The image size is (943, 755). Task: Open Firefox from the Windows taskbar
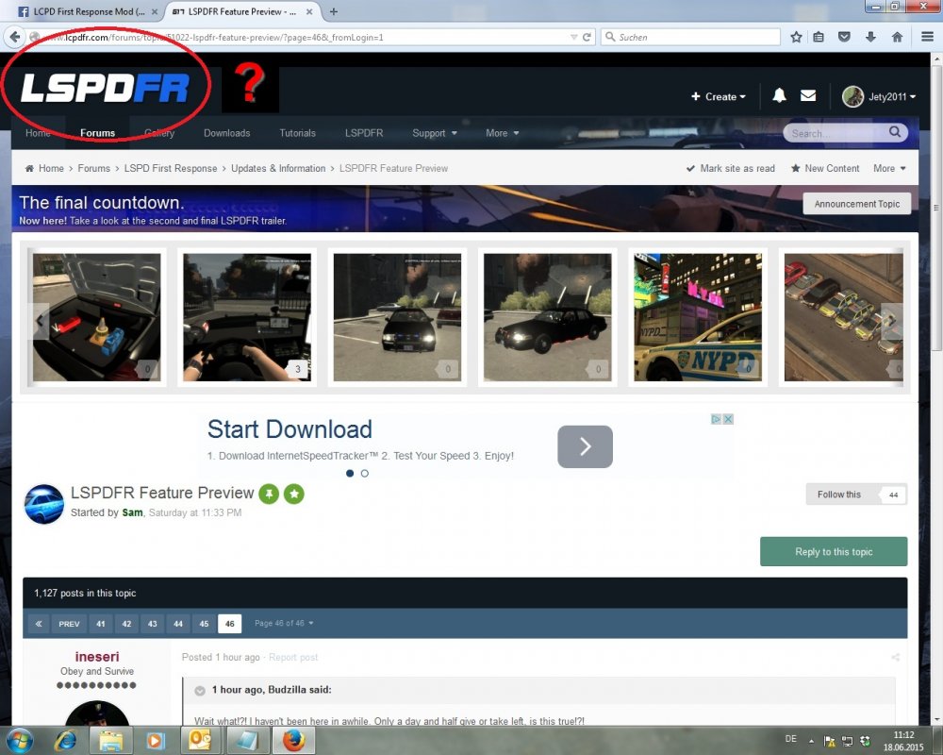tap(293, 740)
